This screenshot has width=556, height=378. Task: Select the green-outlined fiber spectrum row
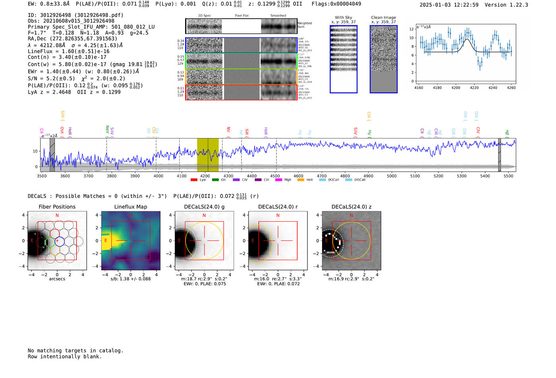[241, 61]
